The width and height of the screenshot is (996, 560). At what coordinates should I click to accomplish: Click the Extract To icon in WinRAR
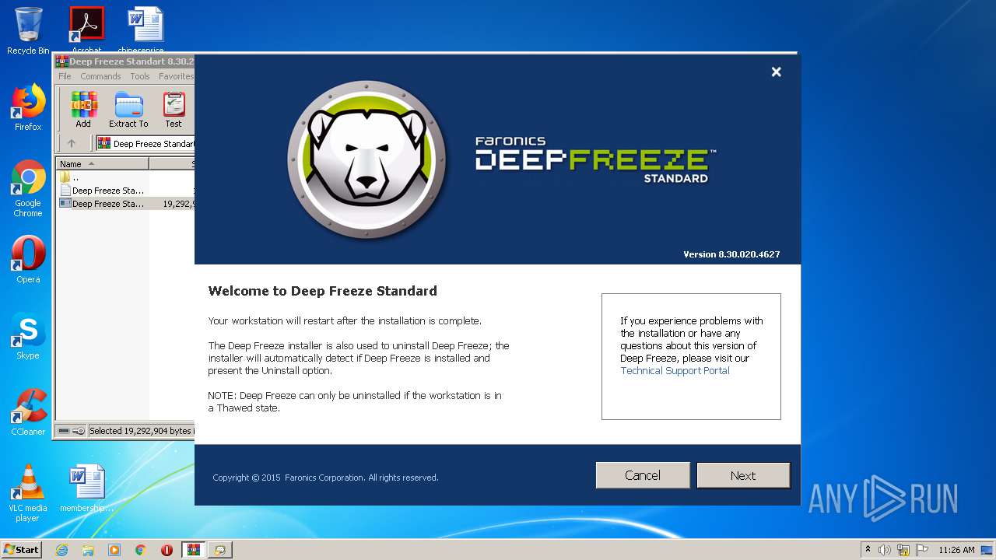(x=128, y=110)
